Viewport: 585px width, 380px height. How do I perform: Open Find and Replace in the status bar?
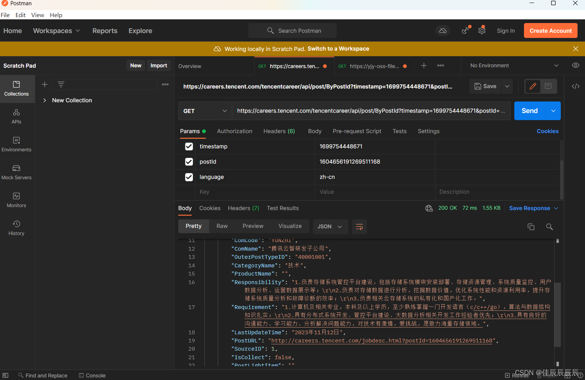pos(43,376)
